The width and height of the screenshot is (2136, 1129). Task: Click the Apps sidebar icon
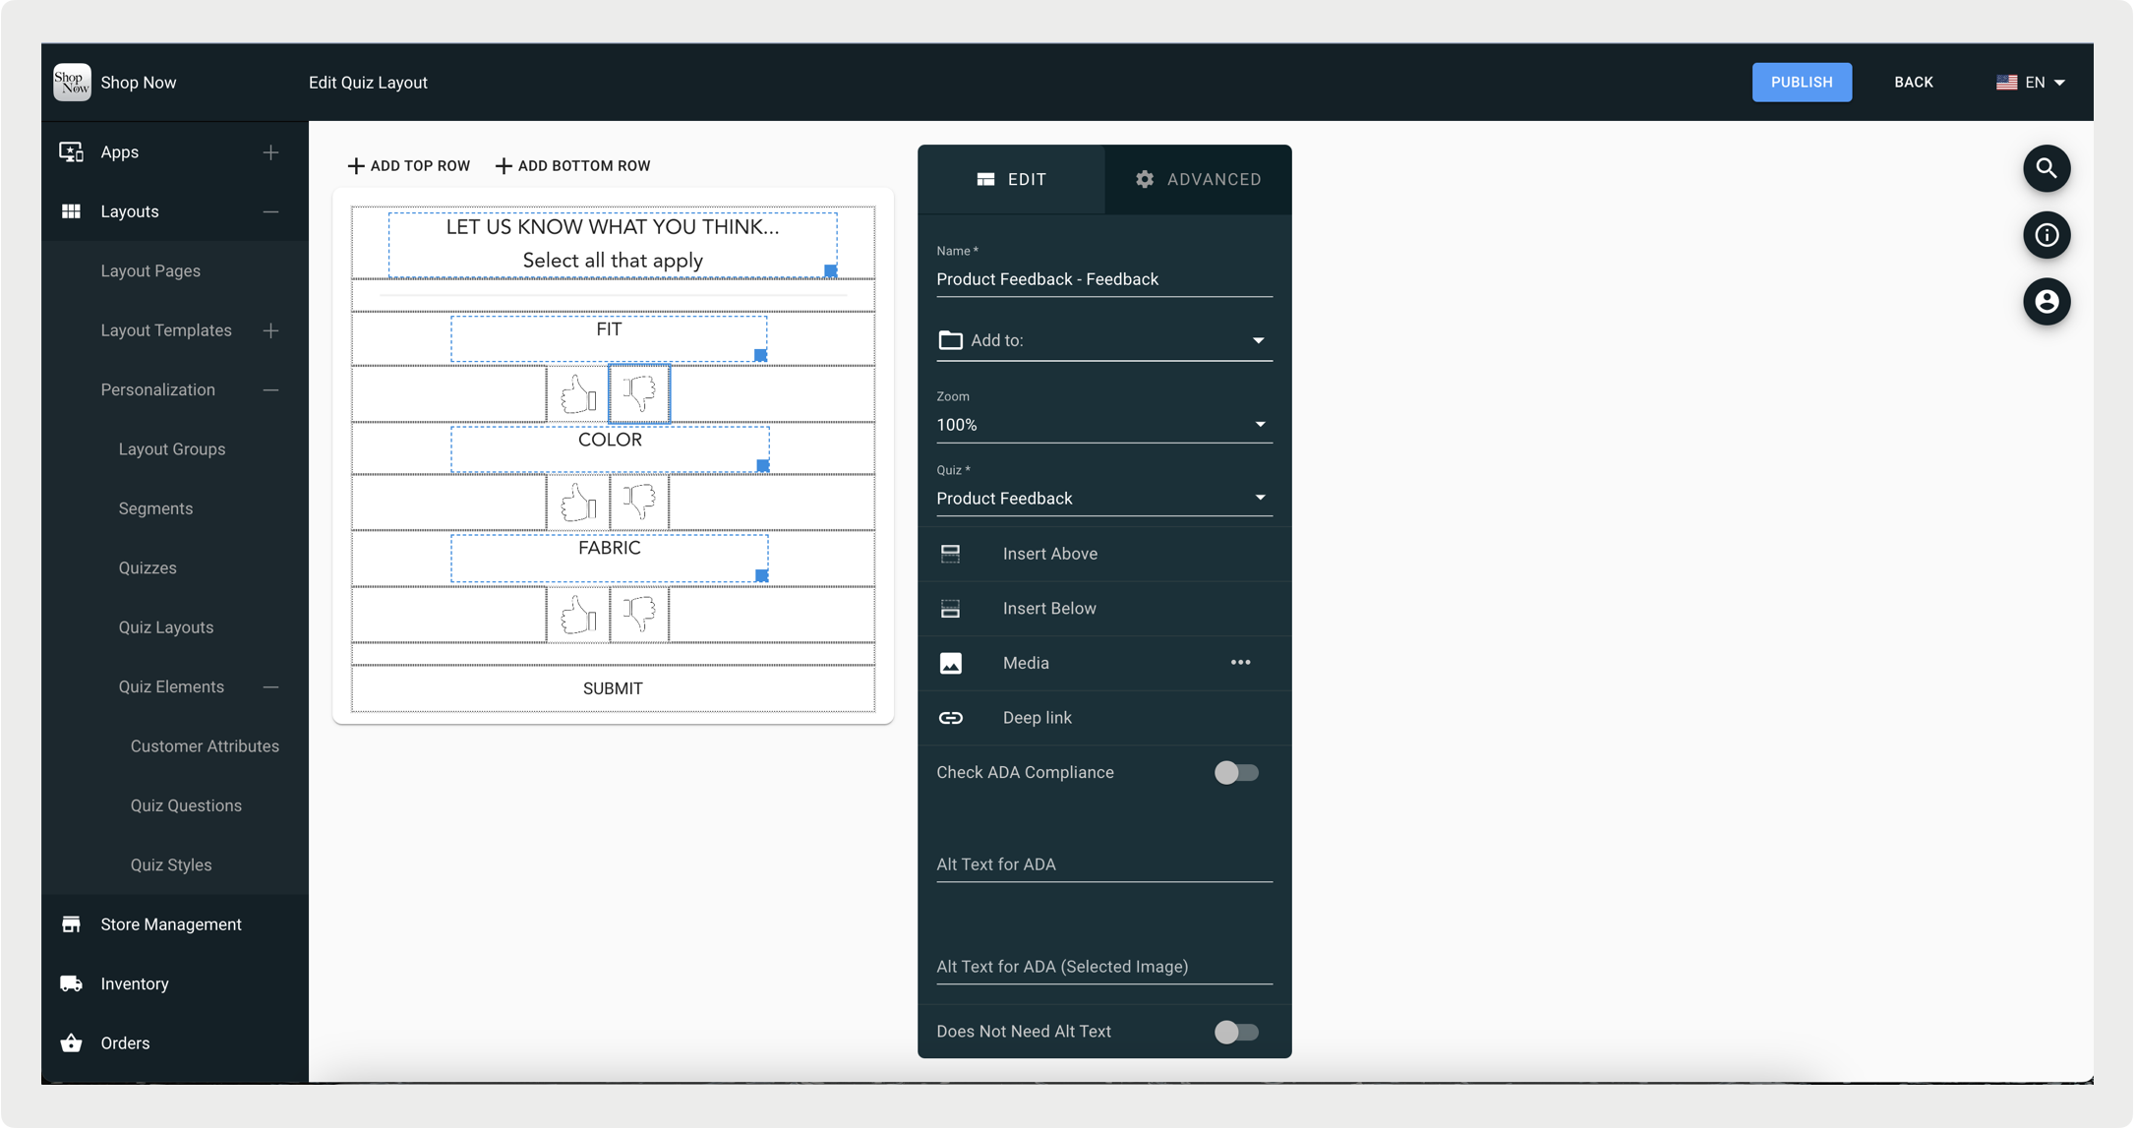tap(71, 152)
